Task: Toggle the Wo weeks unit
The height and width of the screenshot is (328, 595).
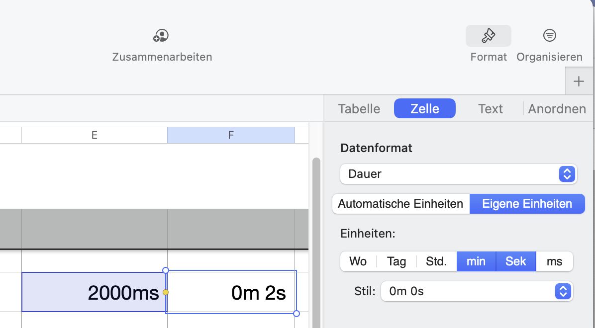Action: [358, 261]
